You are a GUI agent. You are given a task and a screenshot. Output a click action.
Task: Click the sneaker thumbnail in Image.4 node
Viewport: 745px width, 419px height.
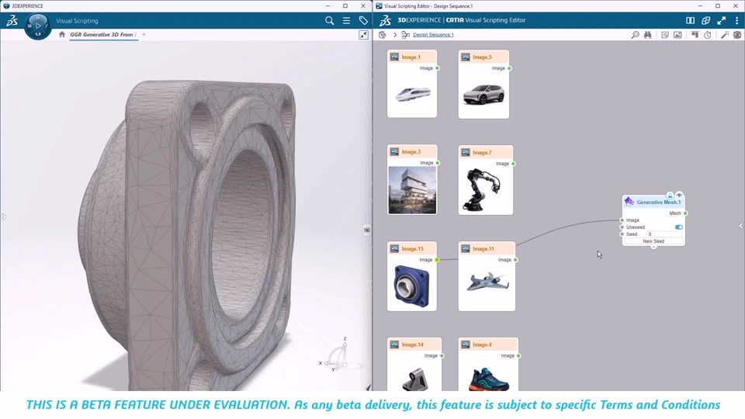click(x=489, y=379)
